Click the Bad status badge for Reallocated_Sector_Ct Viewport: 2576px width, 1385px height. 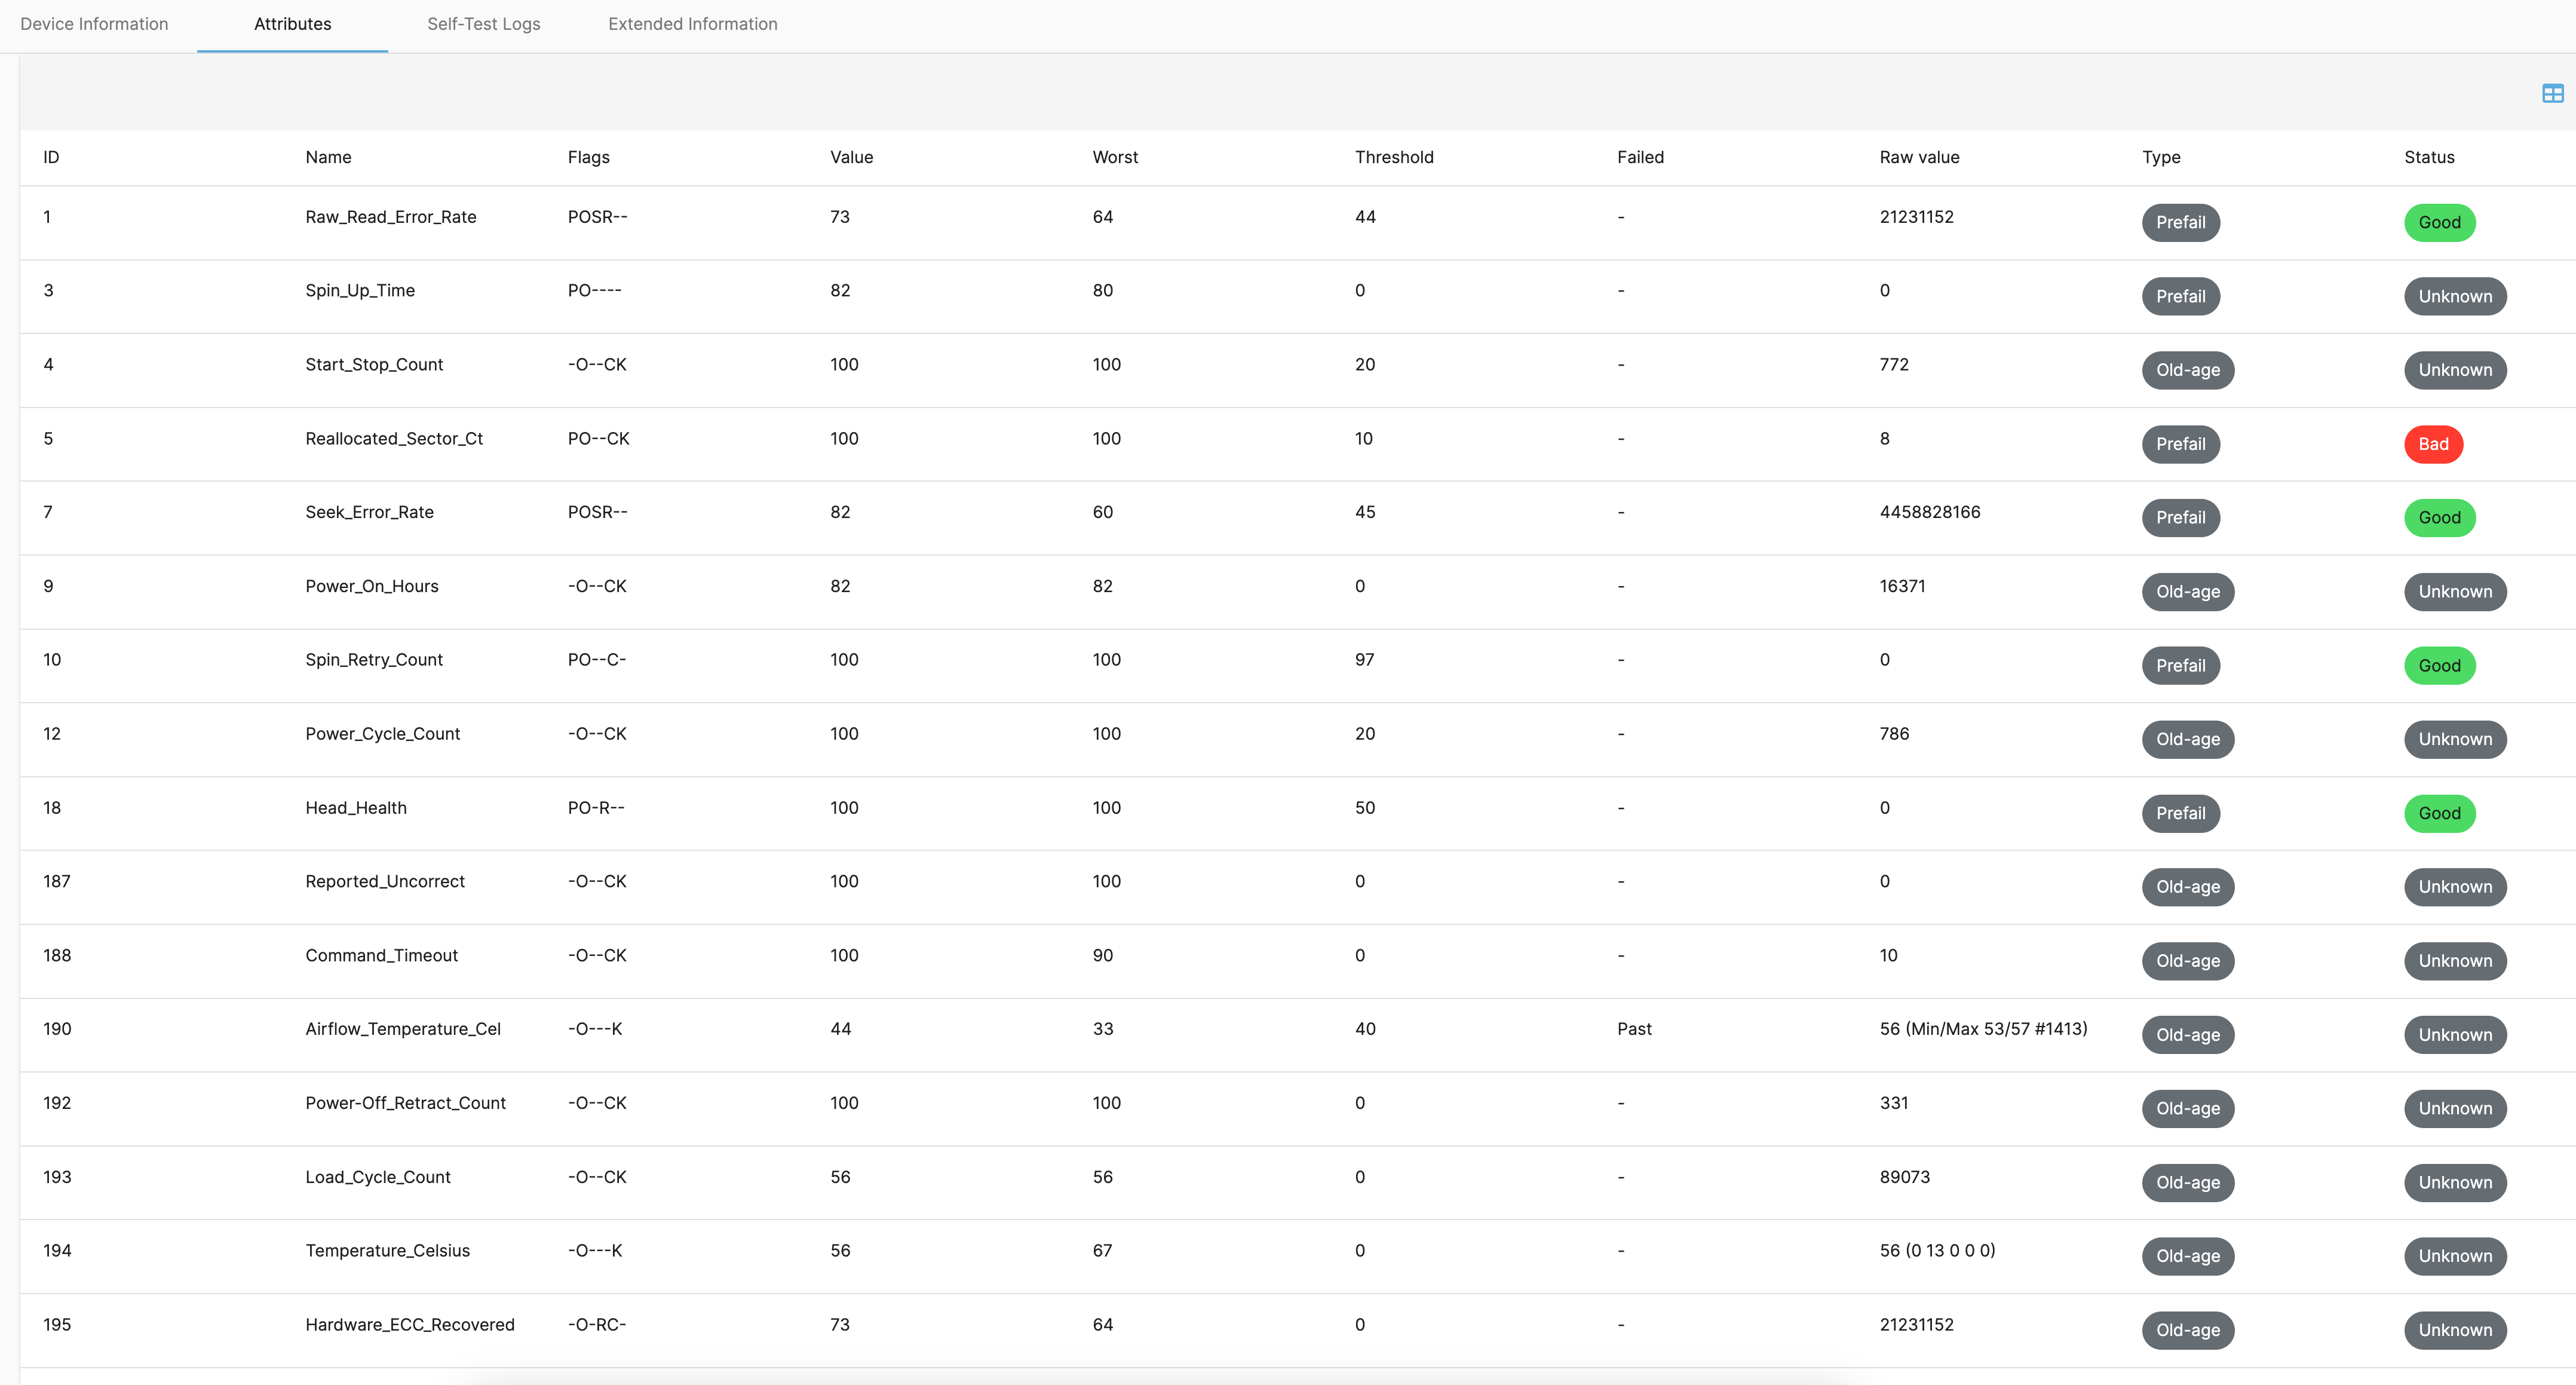click(x=2433, y=444)
